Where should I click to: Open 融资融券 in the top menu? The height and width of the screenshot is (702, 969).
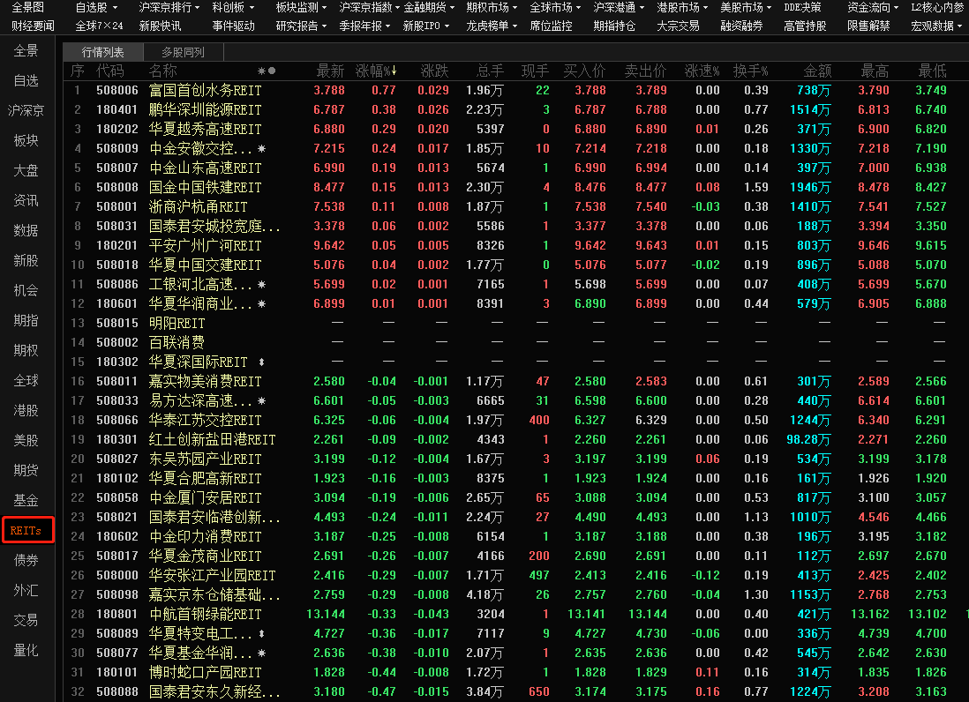[741, 26]
